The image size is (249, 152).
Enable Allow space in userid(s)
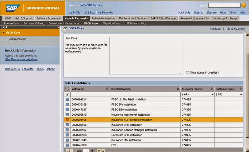tap(187, 73)
